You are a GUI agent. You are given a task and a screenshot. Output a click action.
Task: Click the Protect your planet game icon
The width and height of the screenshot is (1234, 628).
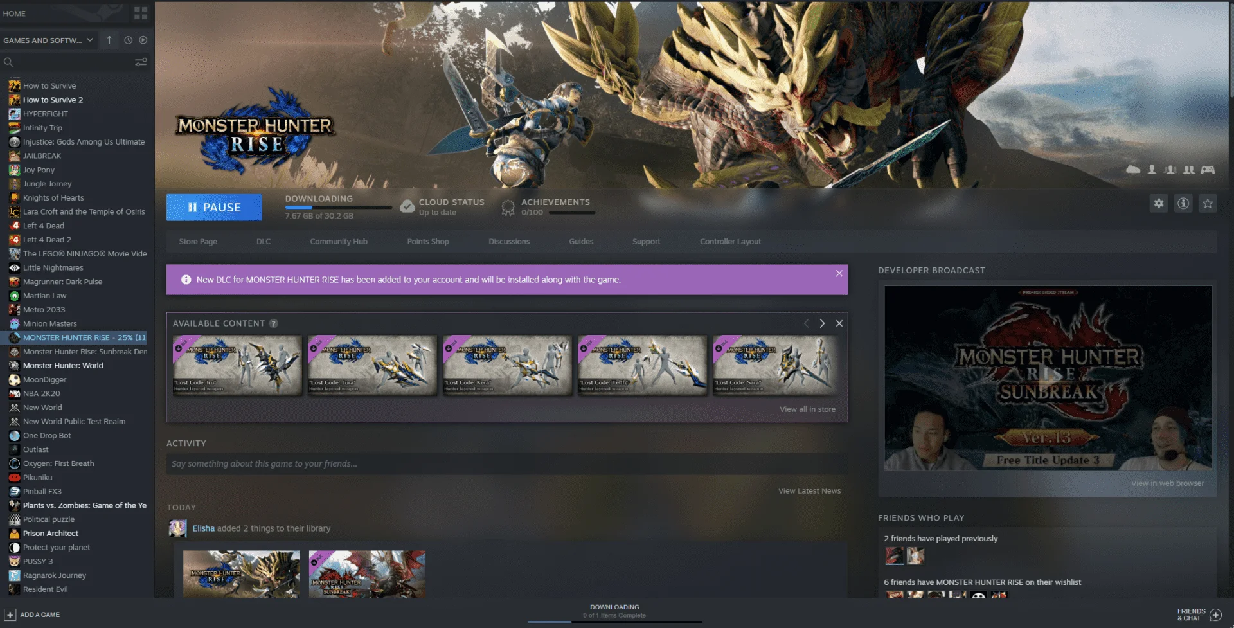pyautogui.click(x=14, y=548)
